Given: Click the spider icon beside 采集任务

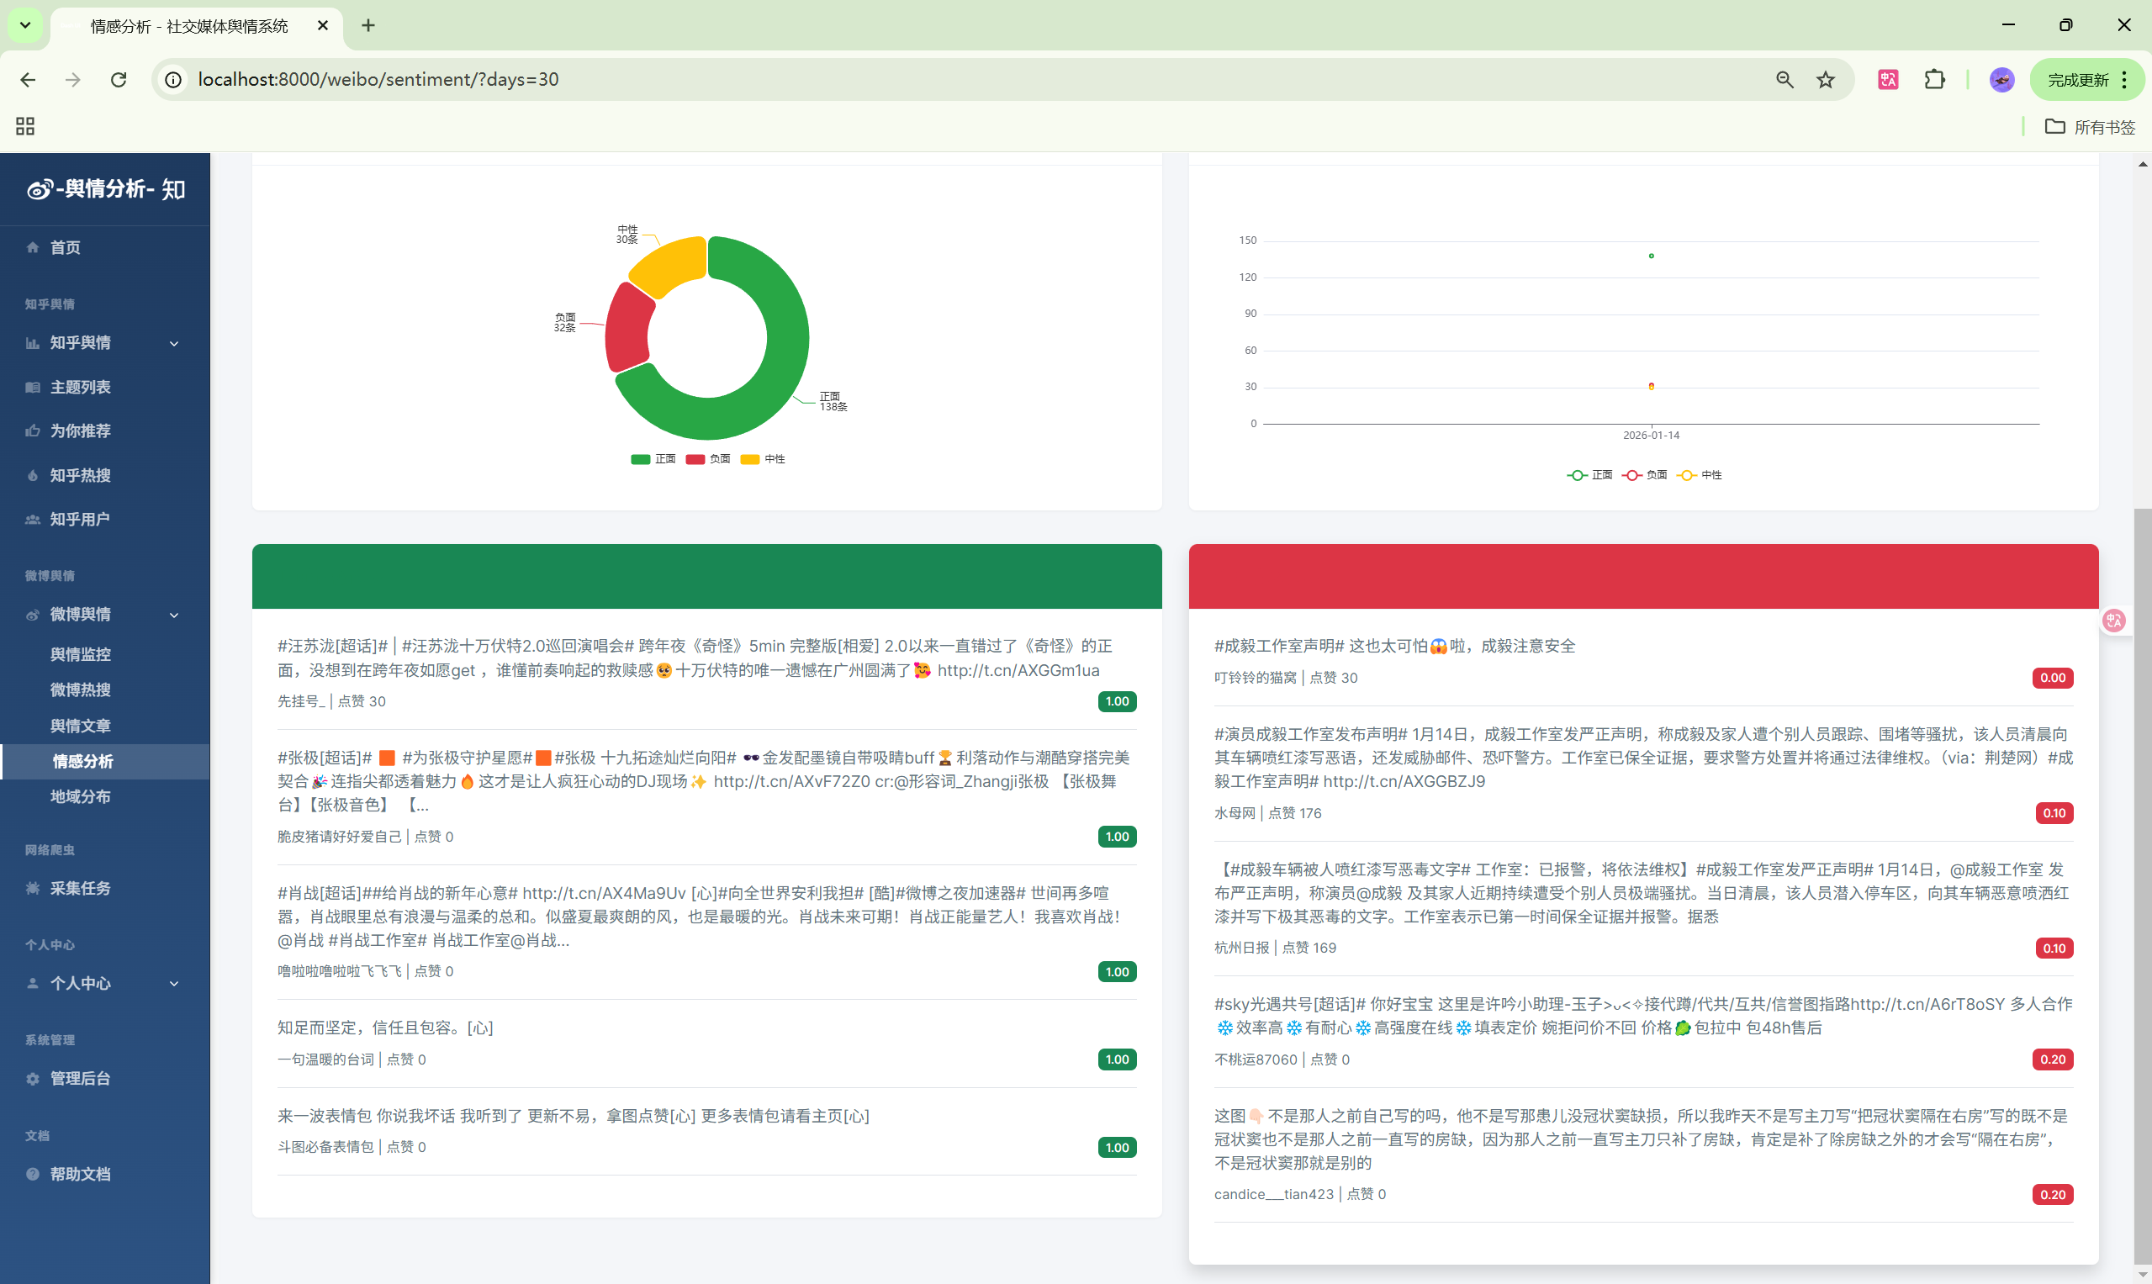Looking at the screenshot, I should tap(33, 889).
